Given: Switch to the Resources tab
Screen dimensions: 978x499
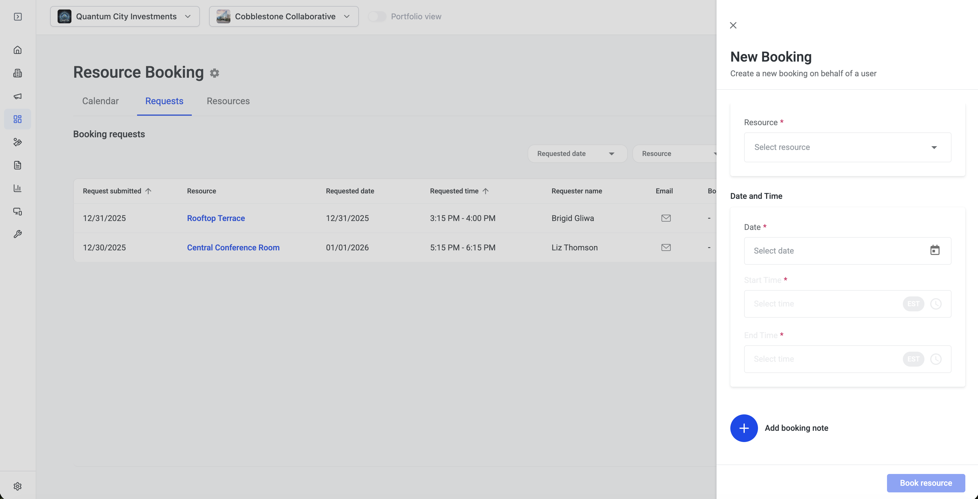Looking at the screenshot, I should (228, 101).
